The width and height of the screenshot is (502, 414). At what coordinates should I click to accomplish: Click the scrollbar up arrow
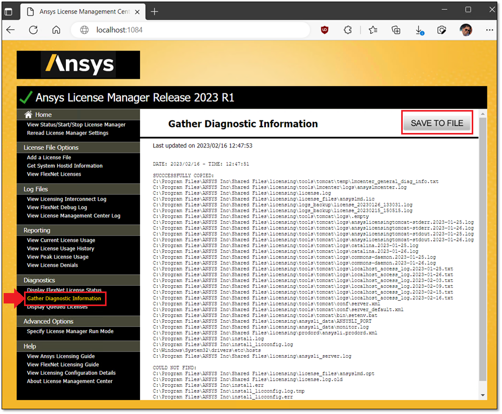(483, 114)
